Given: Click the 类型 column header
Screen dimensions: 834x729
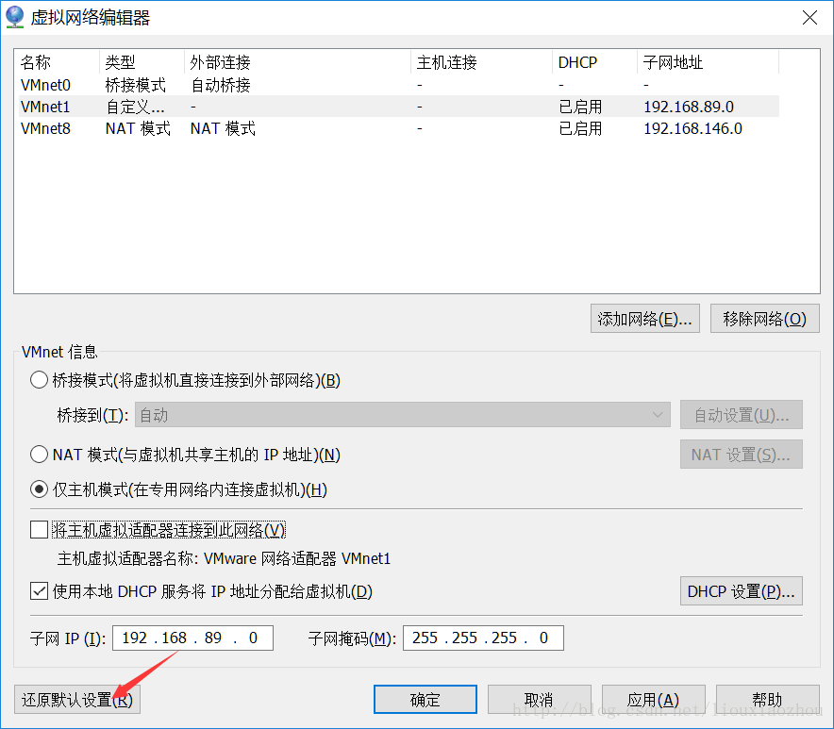Looking at the screenshot, I should tap(142, 62).
